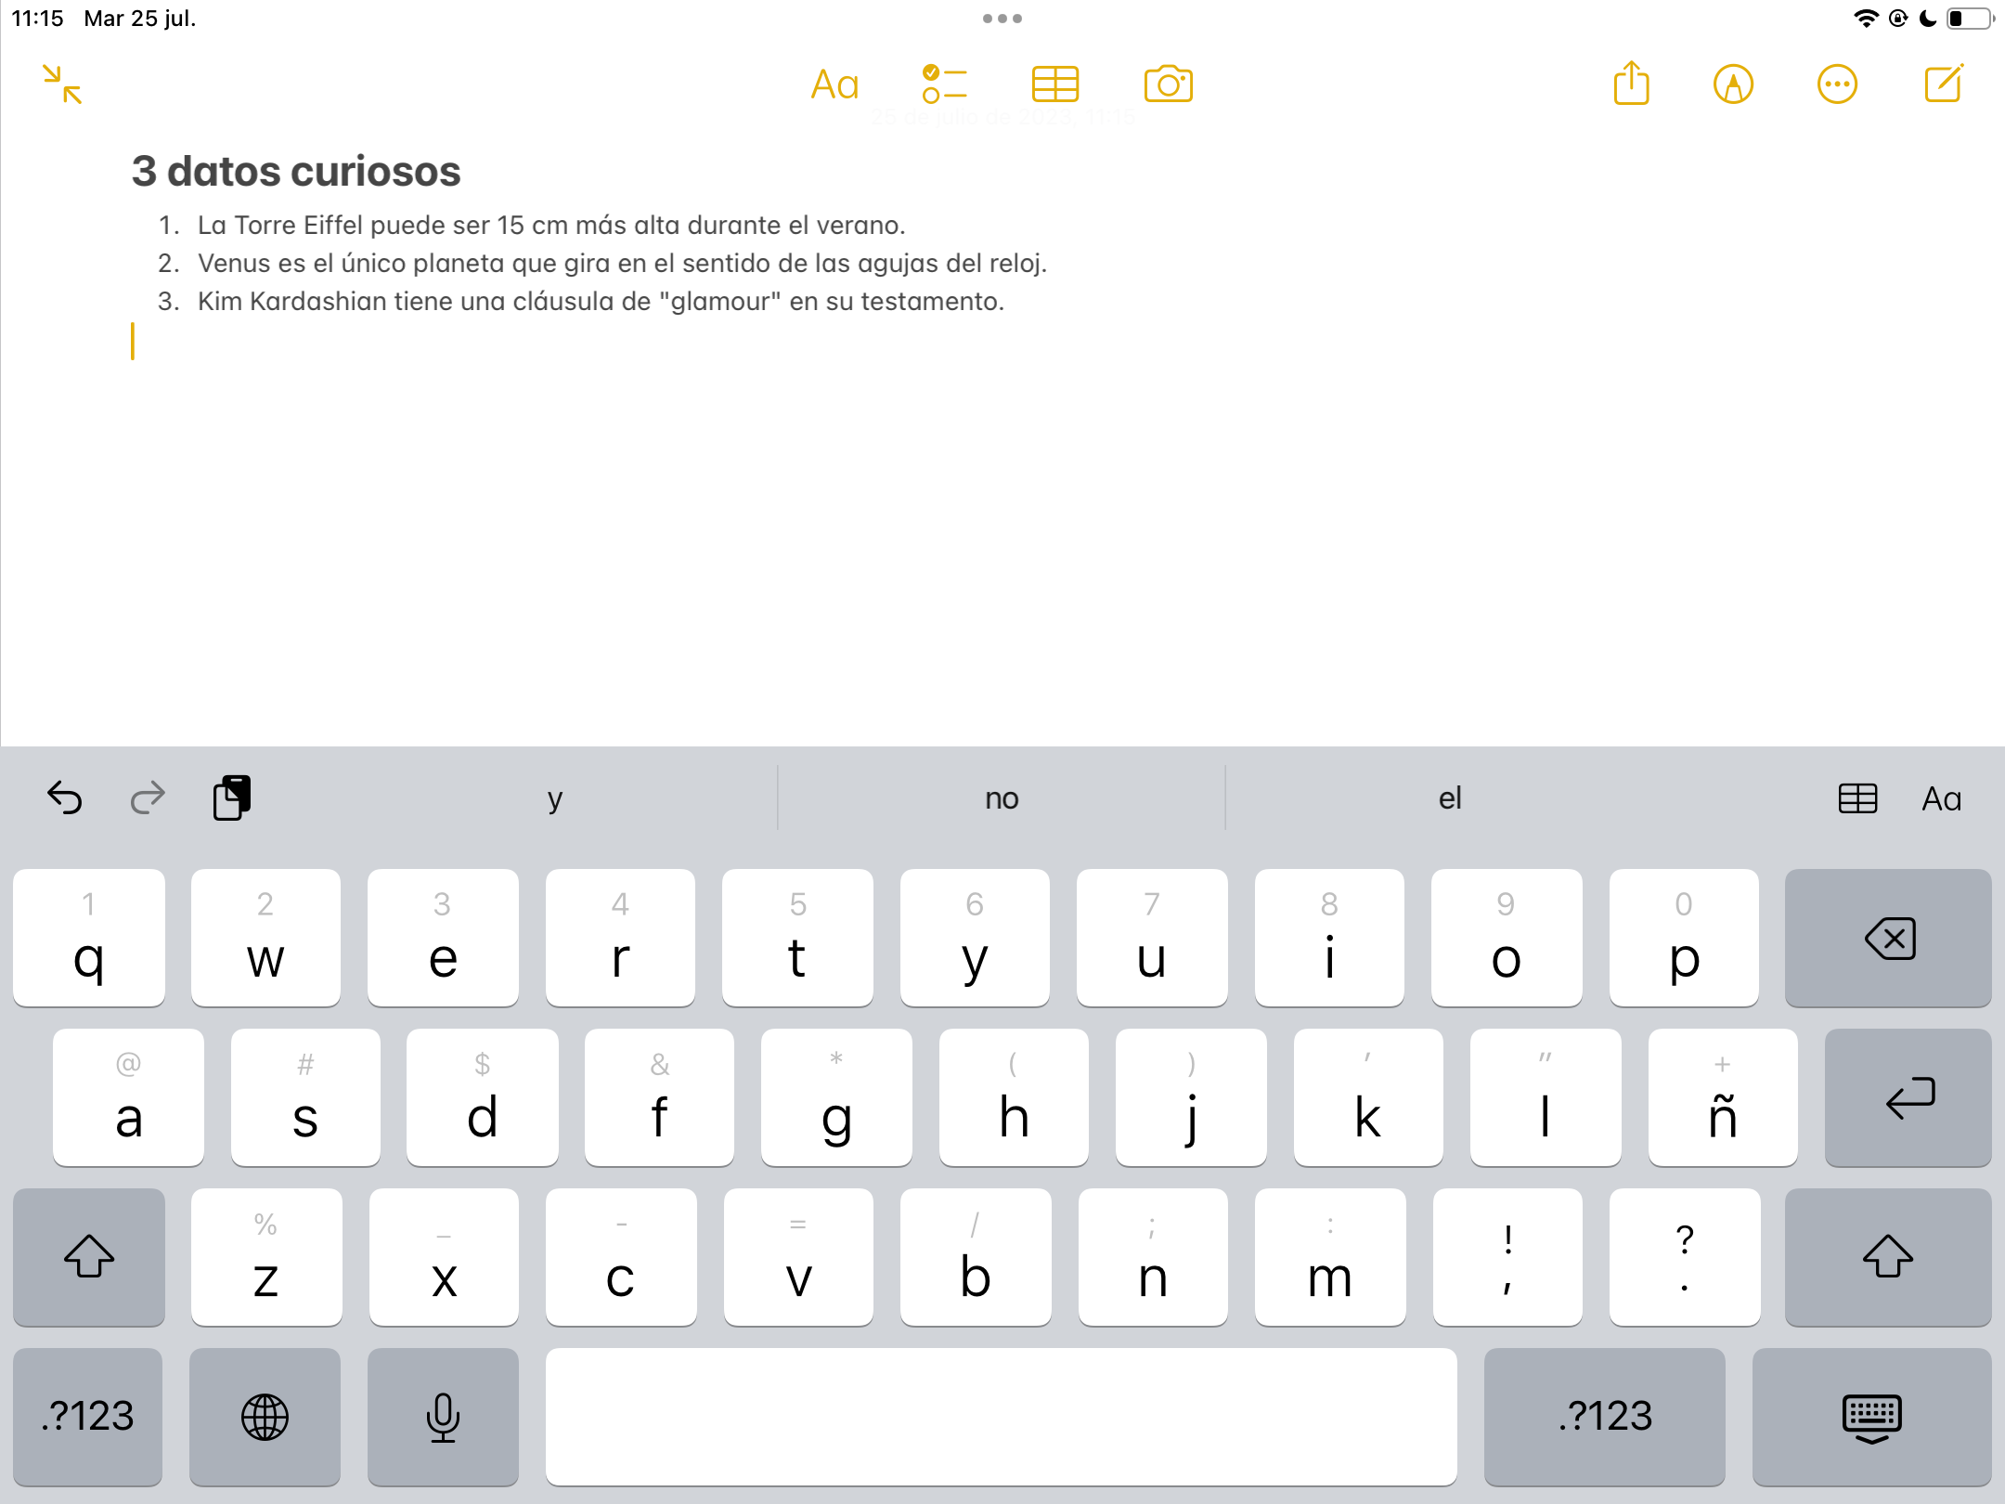
Task: Tap the letter ñ key
Action: coord(1723,1097)
